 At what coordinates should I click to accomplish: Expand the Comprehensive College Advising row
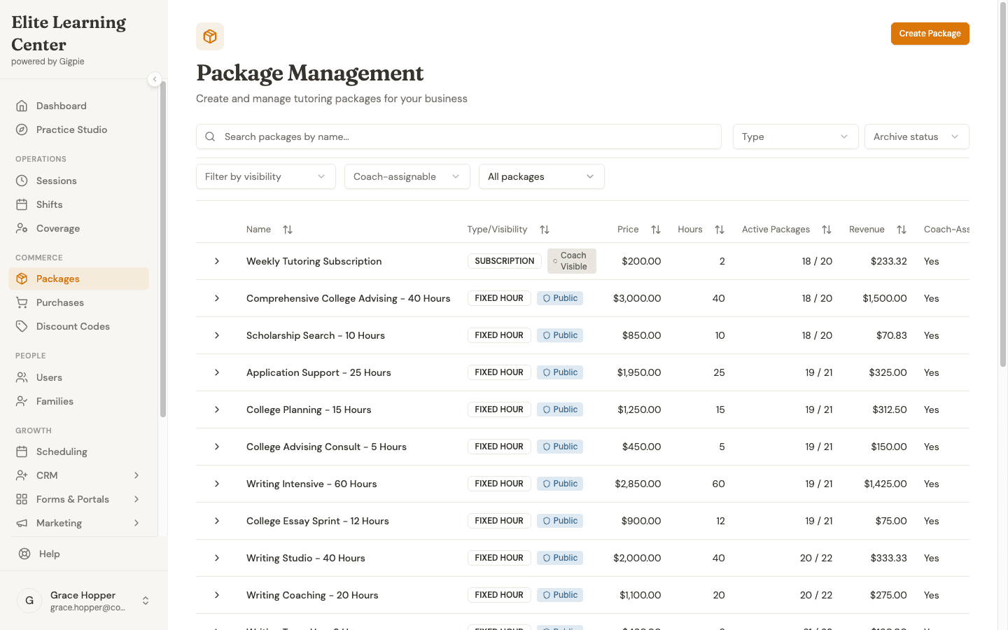pos(217,298)
